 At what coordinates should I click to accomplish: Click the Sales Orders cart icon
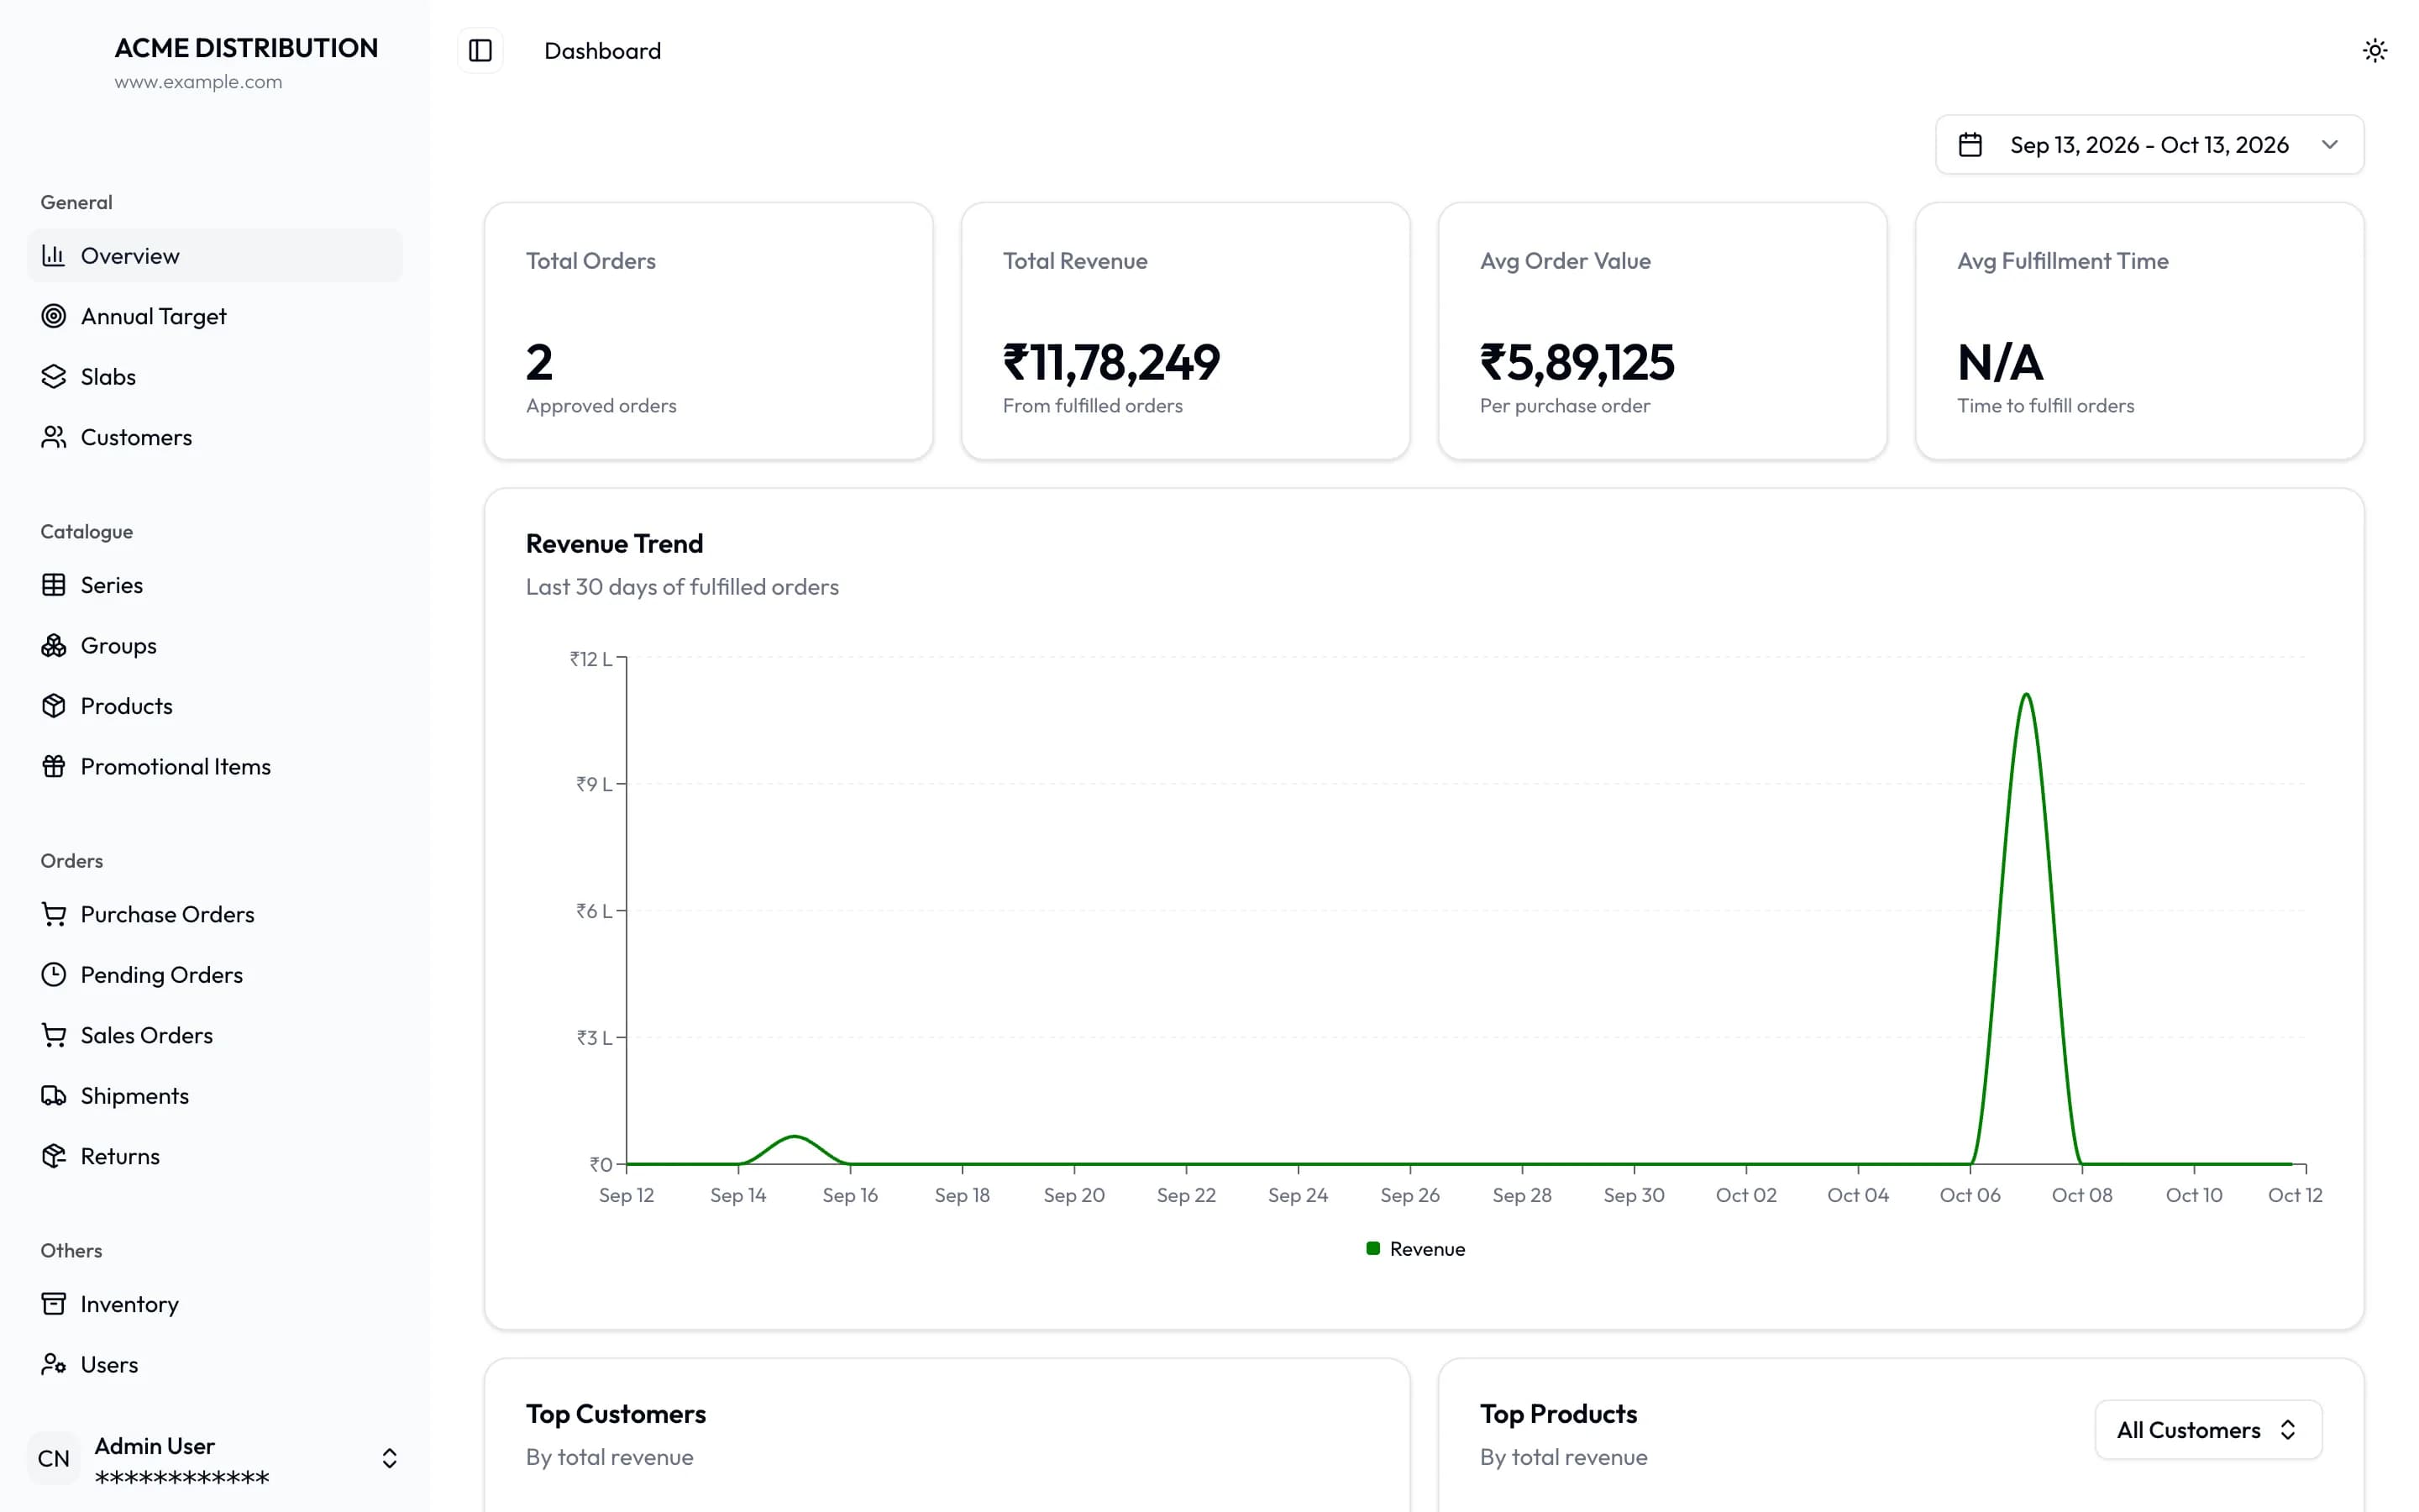click(x=54, y=1036)
